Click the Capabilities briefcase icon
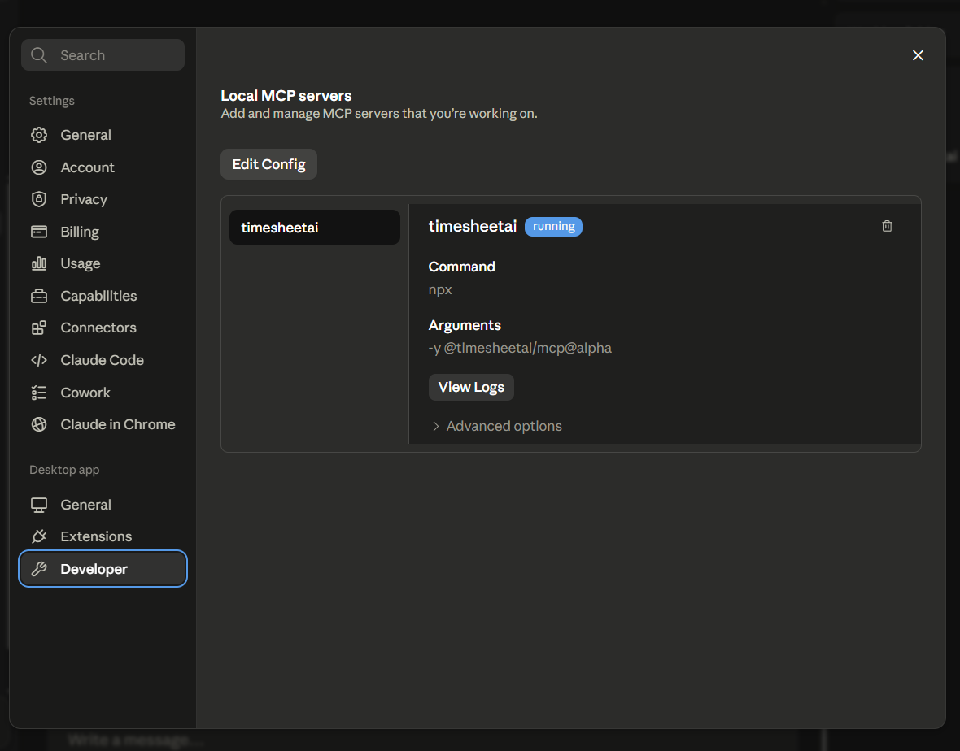960x751 pixels. pyautogui.click(x=39, y=296)
